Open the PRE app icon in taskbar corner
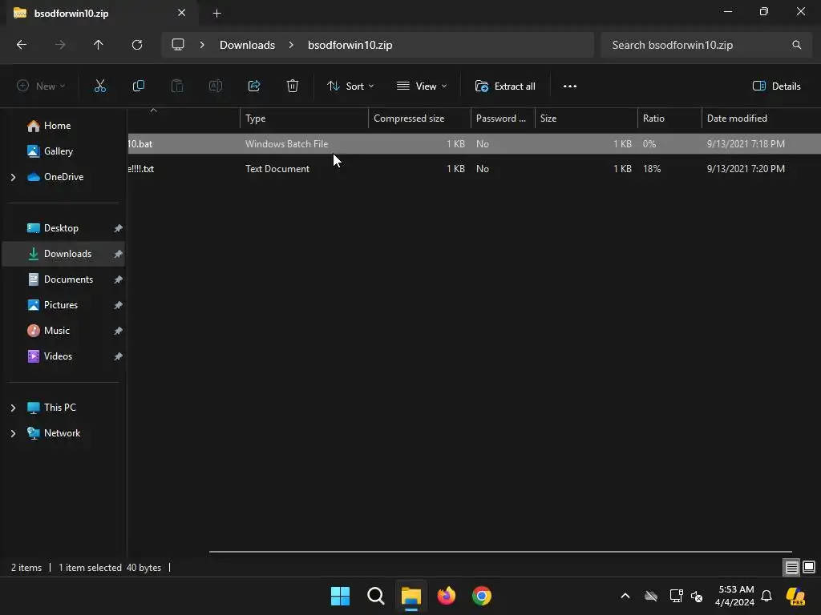821x615 pixels. click(x=796, y=596)
